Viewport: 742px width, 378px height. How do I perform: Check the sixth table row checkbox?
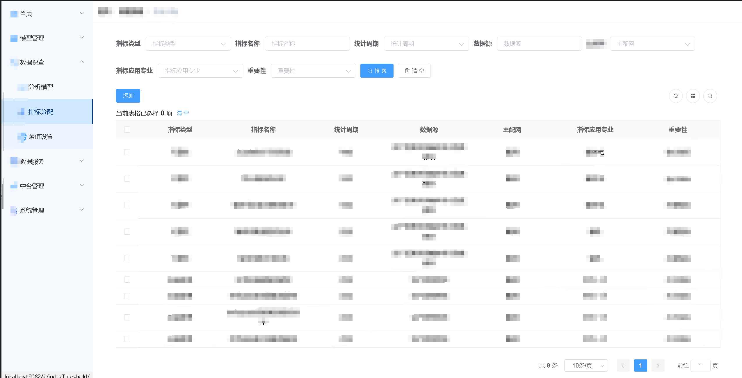127,280
